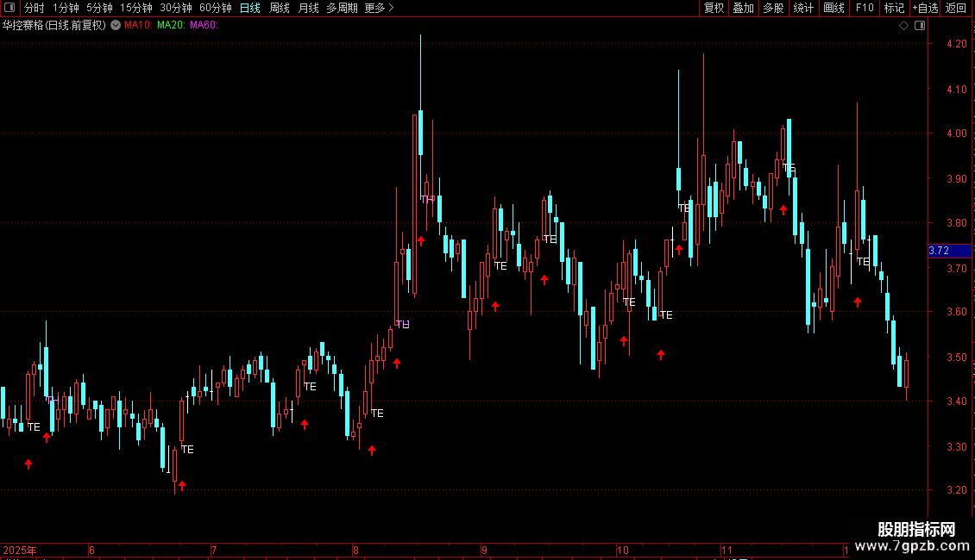Select the 30分钟 period tab
This screenshot has width=975, height=560.
pyautogui.click(x=176, y=8)
